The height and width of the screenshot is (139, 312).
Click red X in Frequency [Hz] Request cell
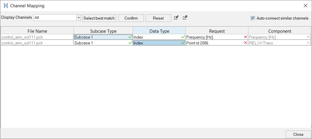245,37
